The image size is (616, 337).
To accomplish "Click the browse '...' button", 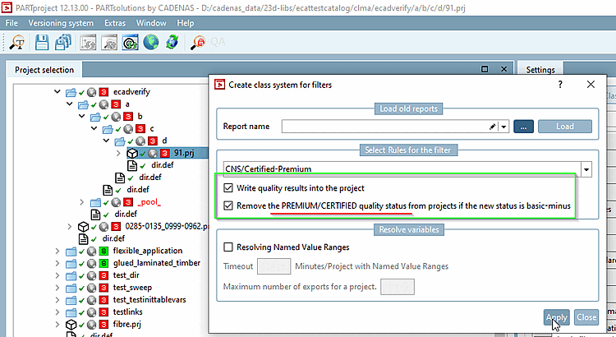I will (x=523, y=127).
